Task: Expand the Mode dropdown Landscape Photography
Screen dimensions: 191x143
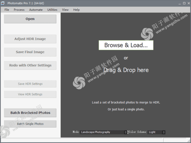Action: 103,132
